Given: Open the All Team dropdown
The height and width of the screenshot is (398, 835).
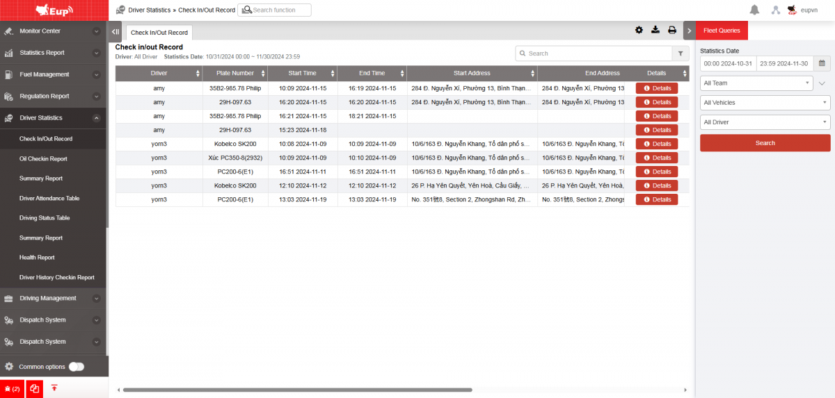Looking at the screenshot, I should (x=756, y=83).
